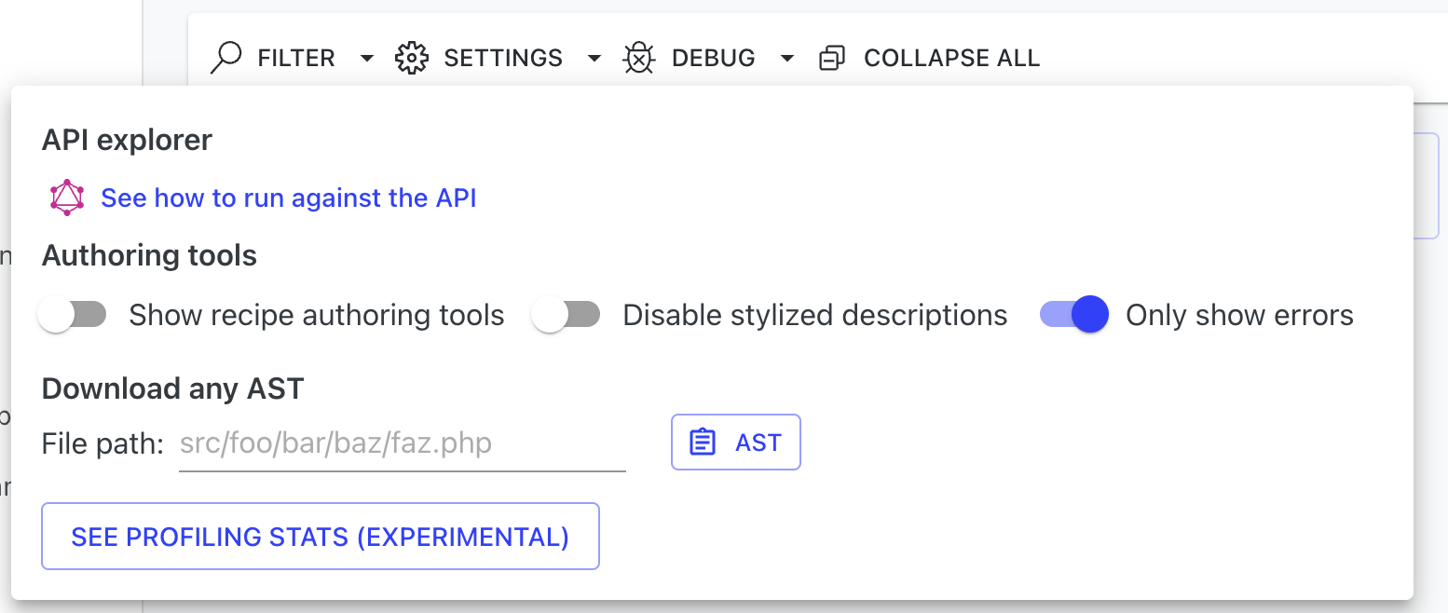Click the clipboard icon in AST button
The height and width of the screenshot is (613, 1448).
703,443
